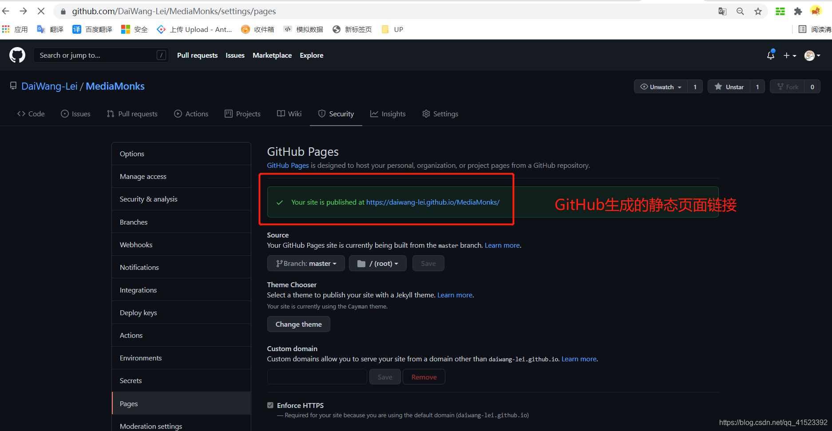Click the red Remove button
Viewport: 832px width, 431px height.
(424, 377)
